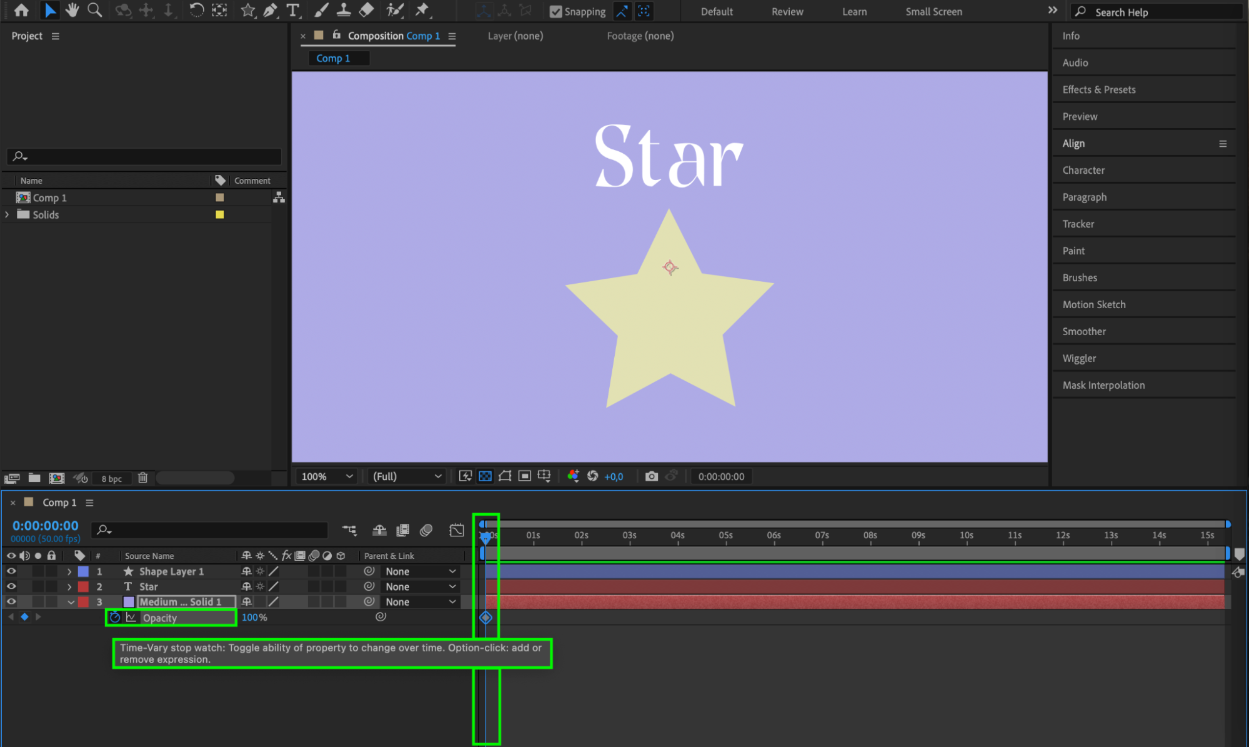Click the Opacity stopwatch icon
The image size is (1249, 747).
115,618
